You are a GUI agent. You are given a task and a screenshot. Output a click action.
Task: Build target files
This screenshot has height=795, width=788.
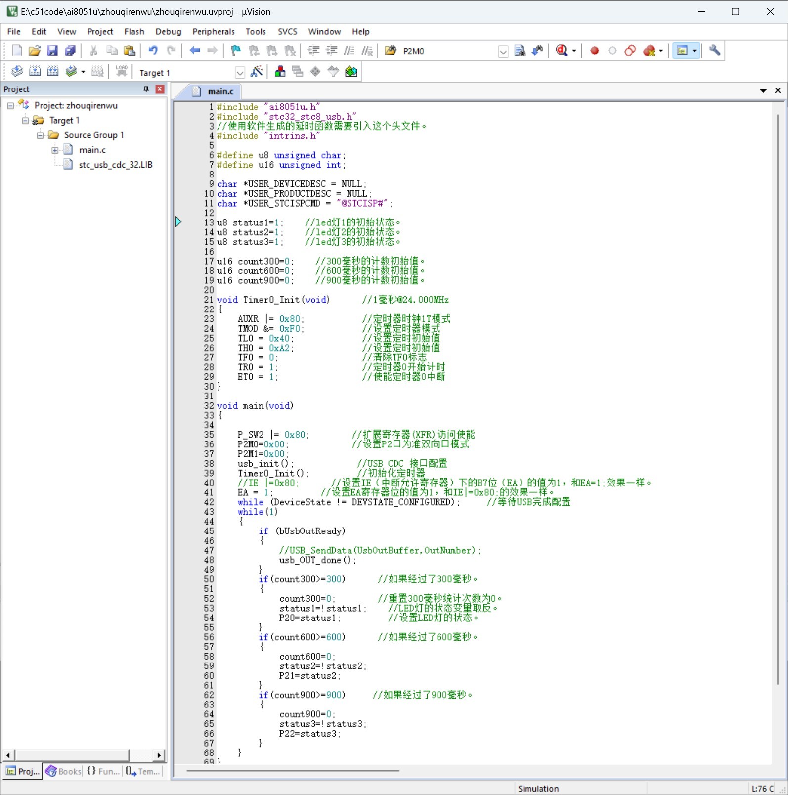[x=35, y=71]
